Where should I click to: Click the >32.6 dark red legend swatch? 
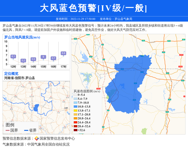(x=76, y=130)
